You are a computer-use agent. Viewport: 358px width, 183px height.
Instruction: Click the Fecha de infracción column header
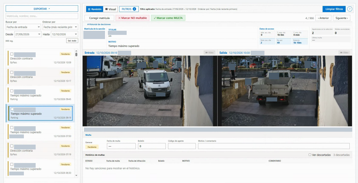137,161
